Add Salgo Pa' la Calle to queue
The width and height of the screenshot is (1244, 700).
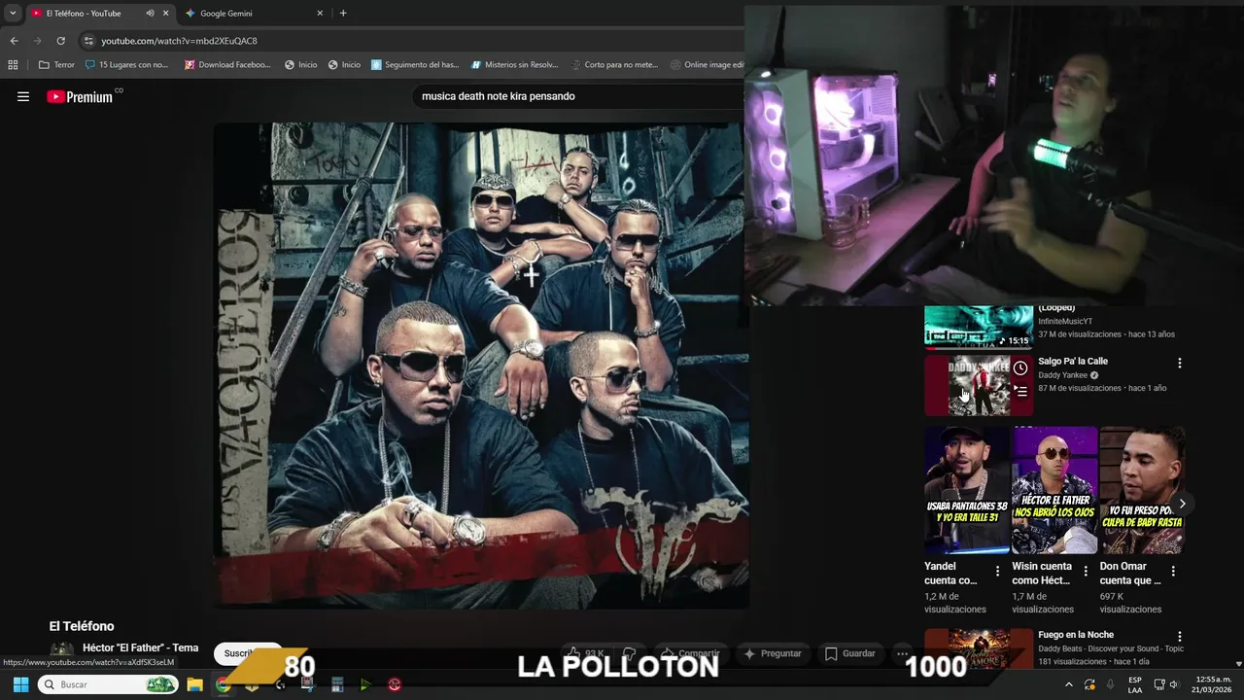click(x=1020, y=392)
